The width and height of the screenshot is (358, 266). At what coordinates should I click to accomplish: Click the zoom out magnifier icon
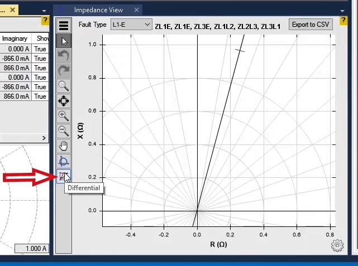pos(64,131)
